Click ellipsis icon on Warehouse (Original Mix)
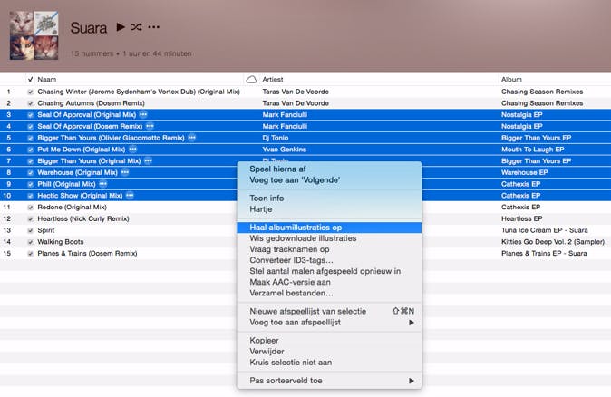The image size is (611, 397). point(125,172)
